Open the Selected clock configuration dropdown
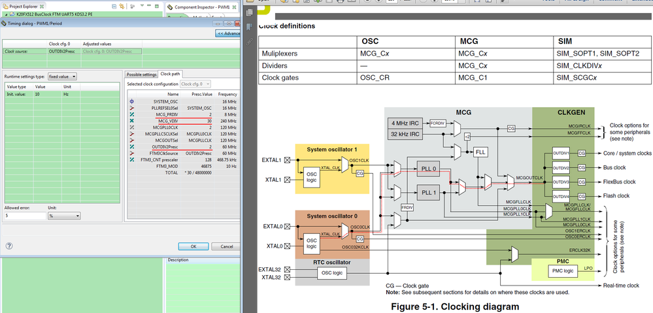The height and width of the screenshot is (313, 653). tap(195, 84)
